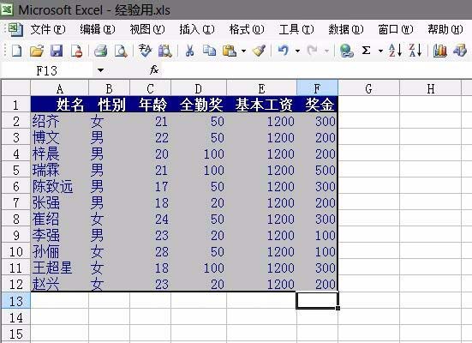Click the Insert Function fx button

coord(154,70)
